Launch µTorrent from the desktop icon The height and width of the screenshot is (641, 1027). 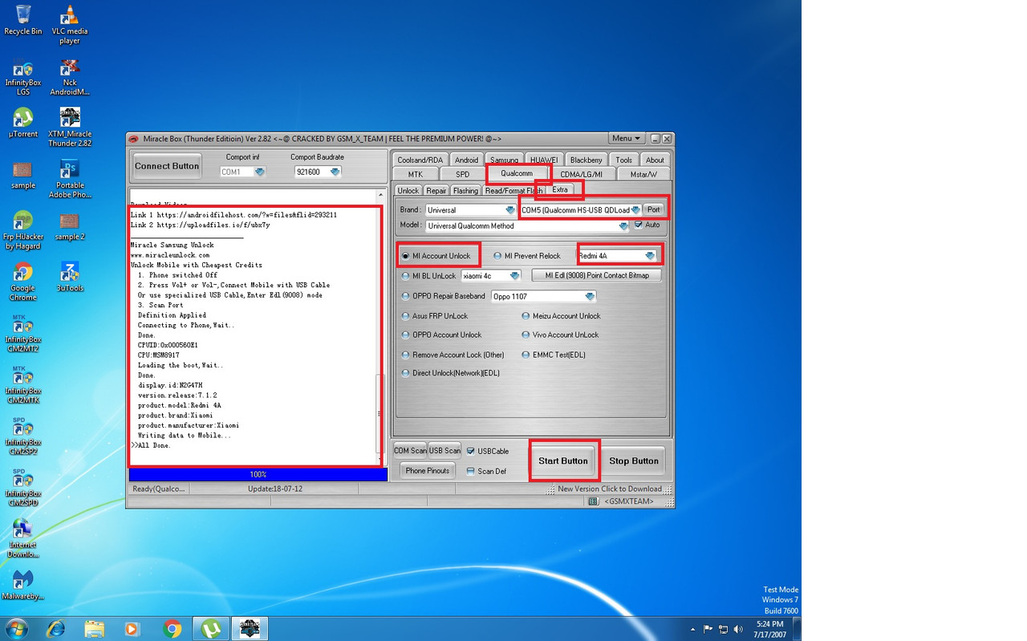tap(23, 123)
